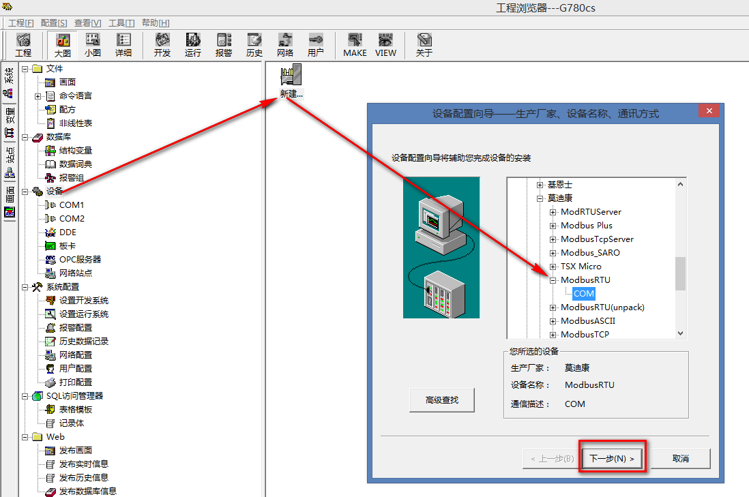Image resolution: width=749 pixels, height=497 pixels.
Task: Switch to 小图 small icon view
Action: pyautogui.click(x=93, y=45)
